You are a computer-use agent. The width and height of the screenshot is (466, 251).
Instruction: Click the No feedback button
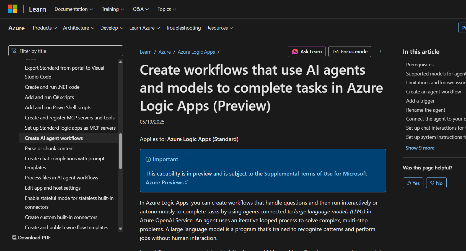coord(436,183)
